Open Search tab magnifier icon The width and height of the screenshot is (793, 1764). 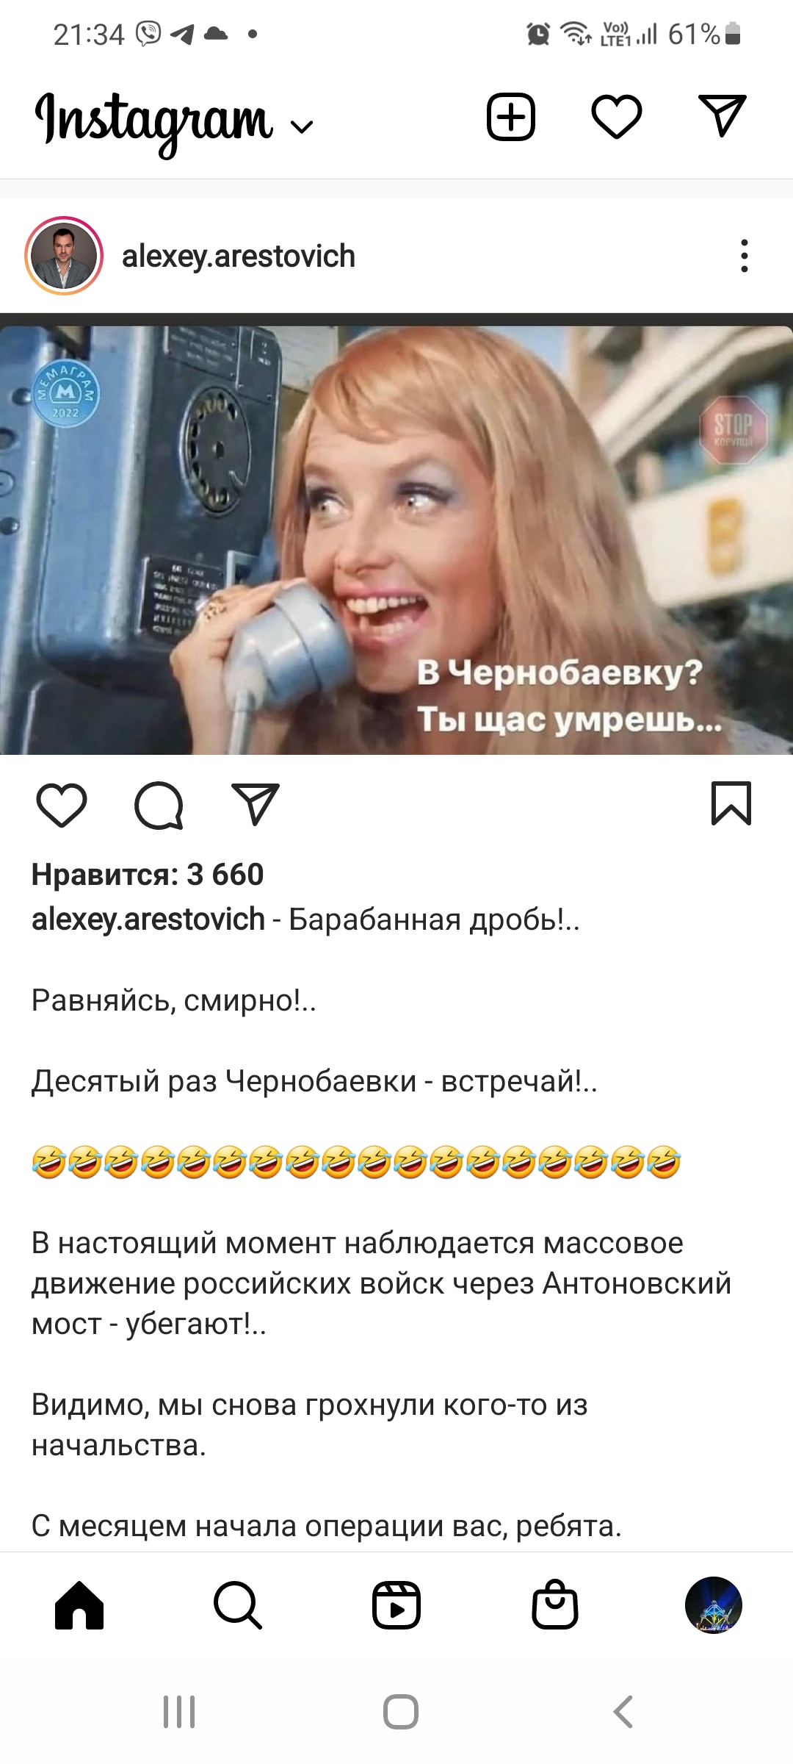[x=238, y=1605]
